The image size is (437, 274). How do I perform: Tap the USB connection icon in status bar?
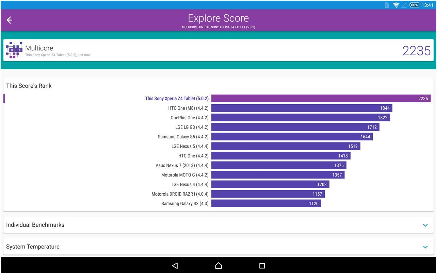point(387,5)
